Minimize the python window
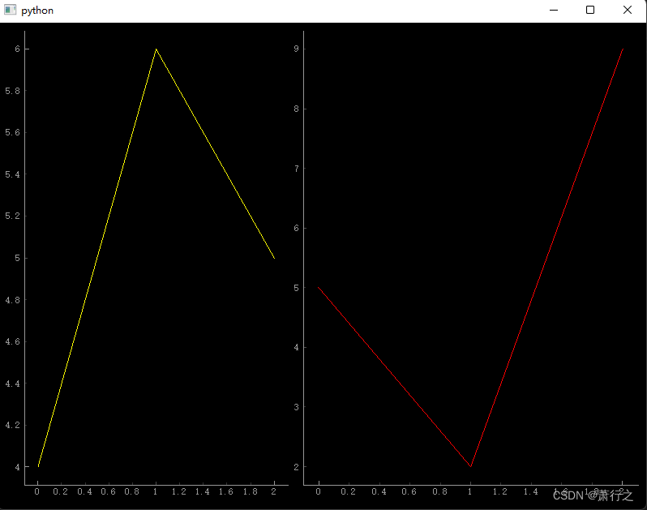Image resolution: width=647 pixels, height=510 pixels. pyautogui.click(x=554, y=10)
